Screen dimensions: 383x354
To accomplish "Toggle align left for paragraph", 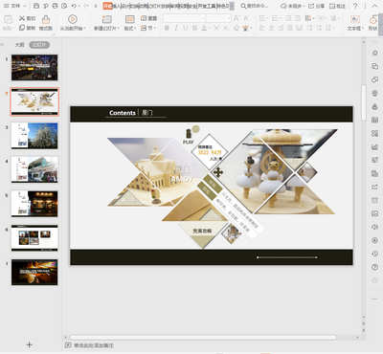I will 262,28.
